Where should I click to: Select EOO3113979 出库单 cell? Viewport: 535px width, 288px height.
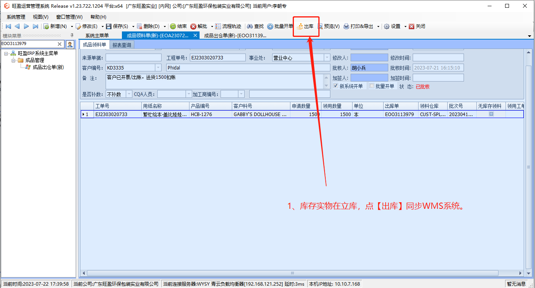click(x=401, y=114)
